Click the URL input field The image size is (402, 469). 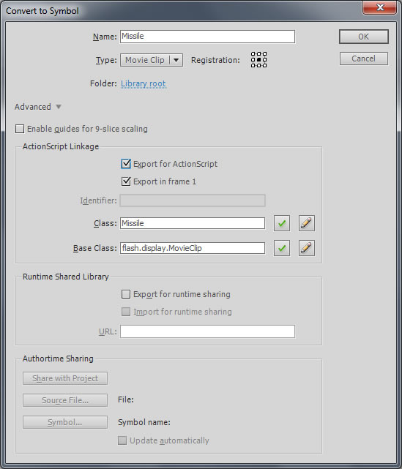pos(207,331)
